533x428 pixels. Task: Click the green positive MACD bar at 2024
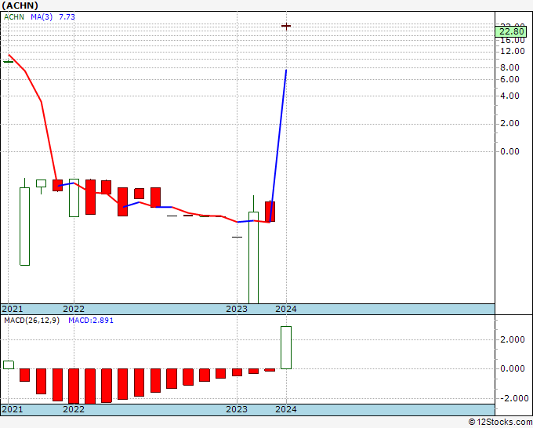[x=286, y=347]
